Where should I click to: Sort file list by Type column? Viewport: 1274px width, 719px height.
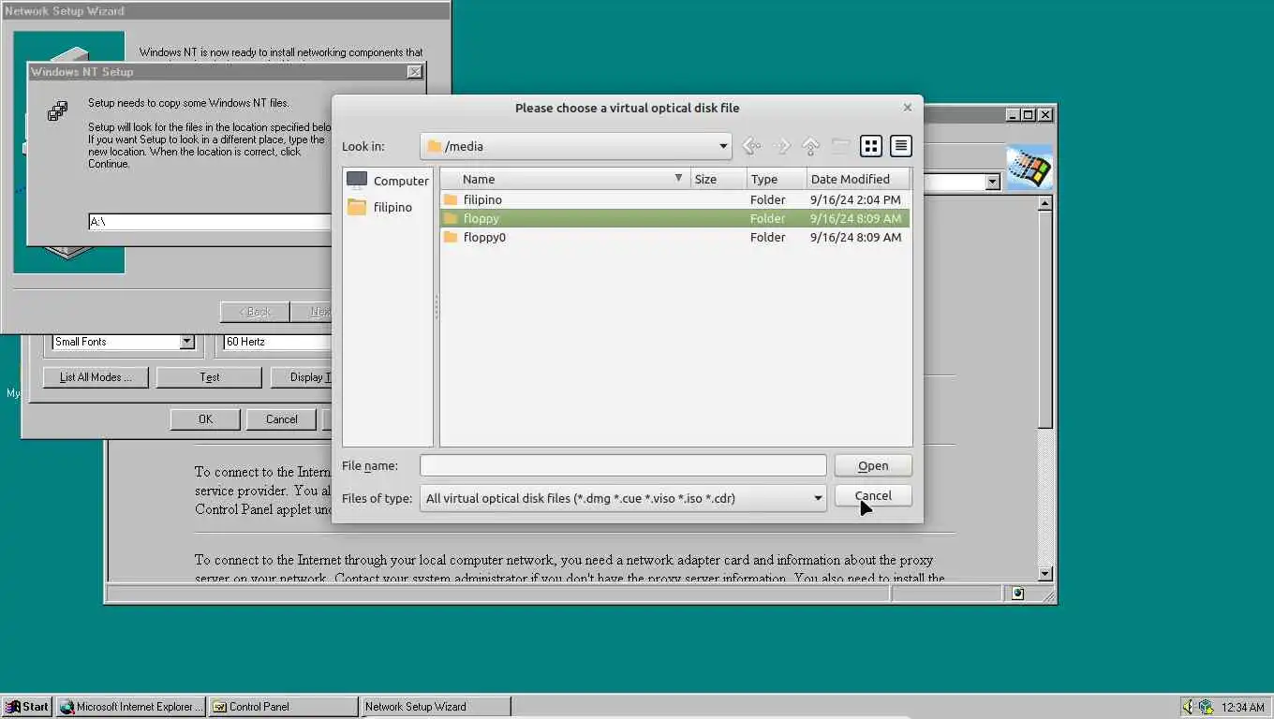click(777, 179)
